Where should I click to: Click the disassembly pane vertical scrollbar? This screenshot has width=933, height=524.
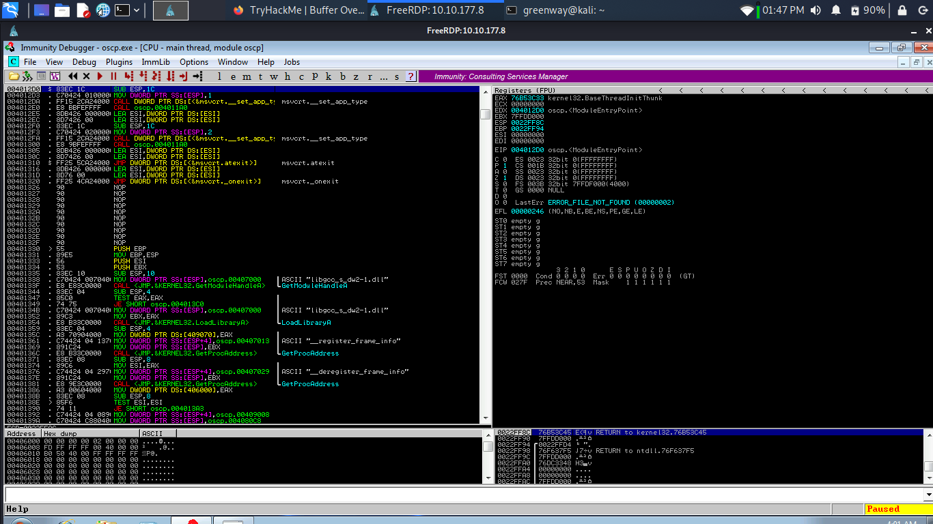[486, 252]
